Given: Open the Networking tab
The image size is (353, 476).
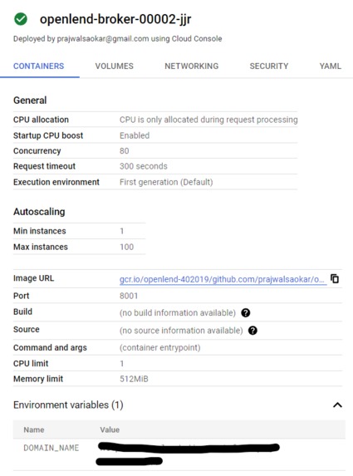Looking at the screenshot, I should pyautogui.click(x=192, y=66).
